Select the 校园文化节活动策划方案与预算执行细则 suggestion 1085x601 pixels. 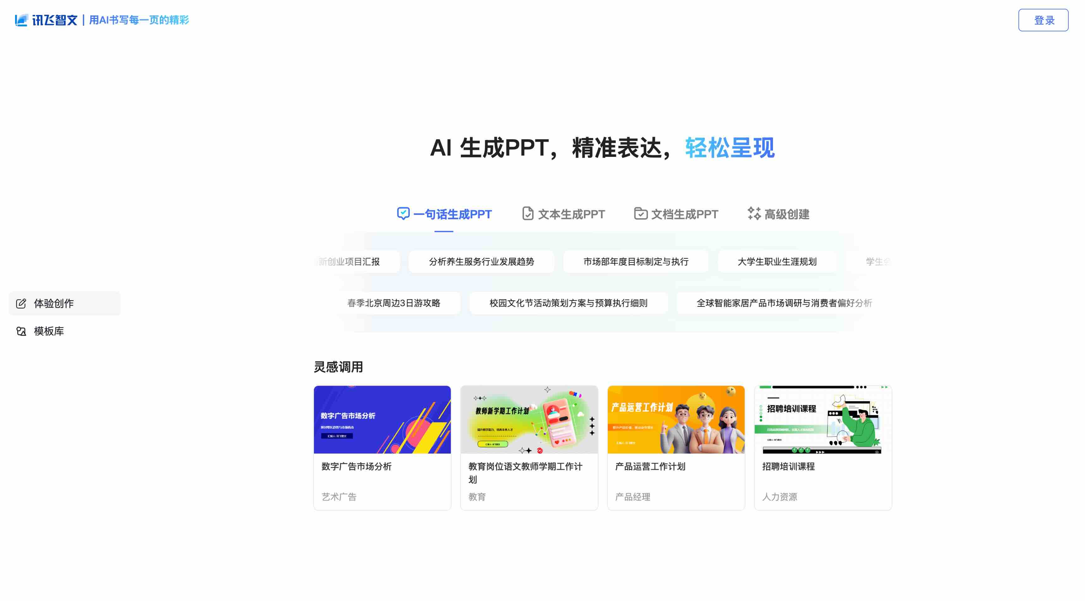click(x=569, y=303)
